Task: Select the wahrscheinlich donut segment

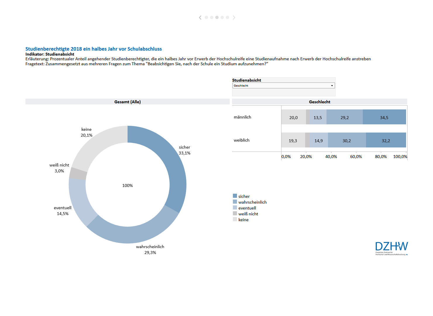Action: (x=133, y=235)
